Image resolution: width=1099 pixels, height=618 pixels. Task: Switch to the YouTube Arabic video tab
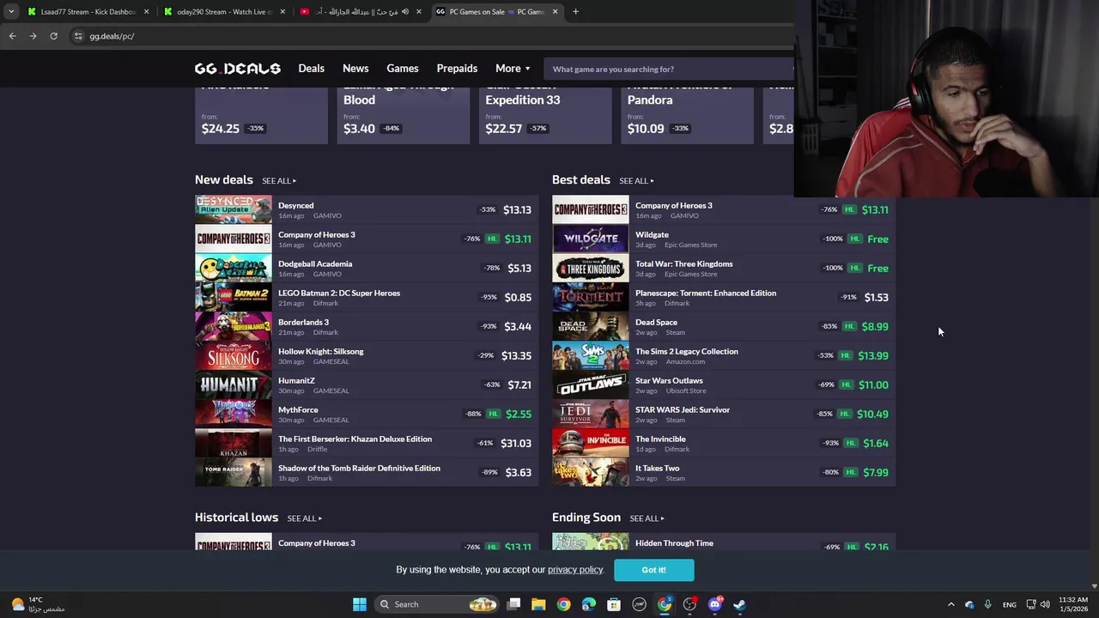pyautogui.click(x=361, y=12)
